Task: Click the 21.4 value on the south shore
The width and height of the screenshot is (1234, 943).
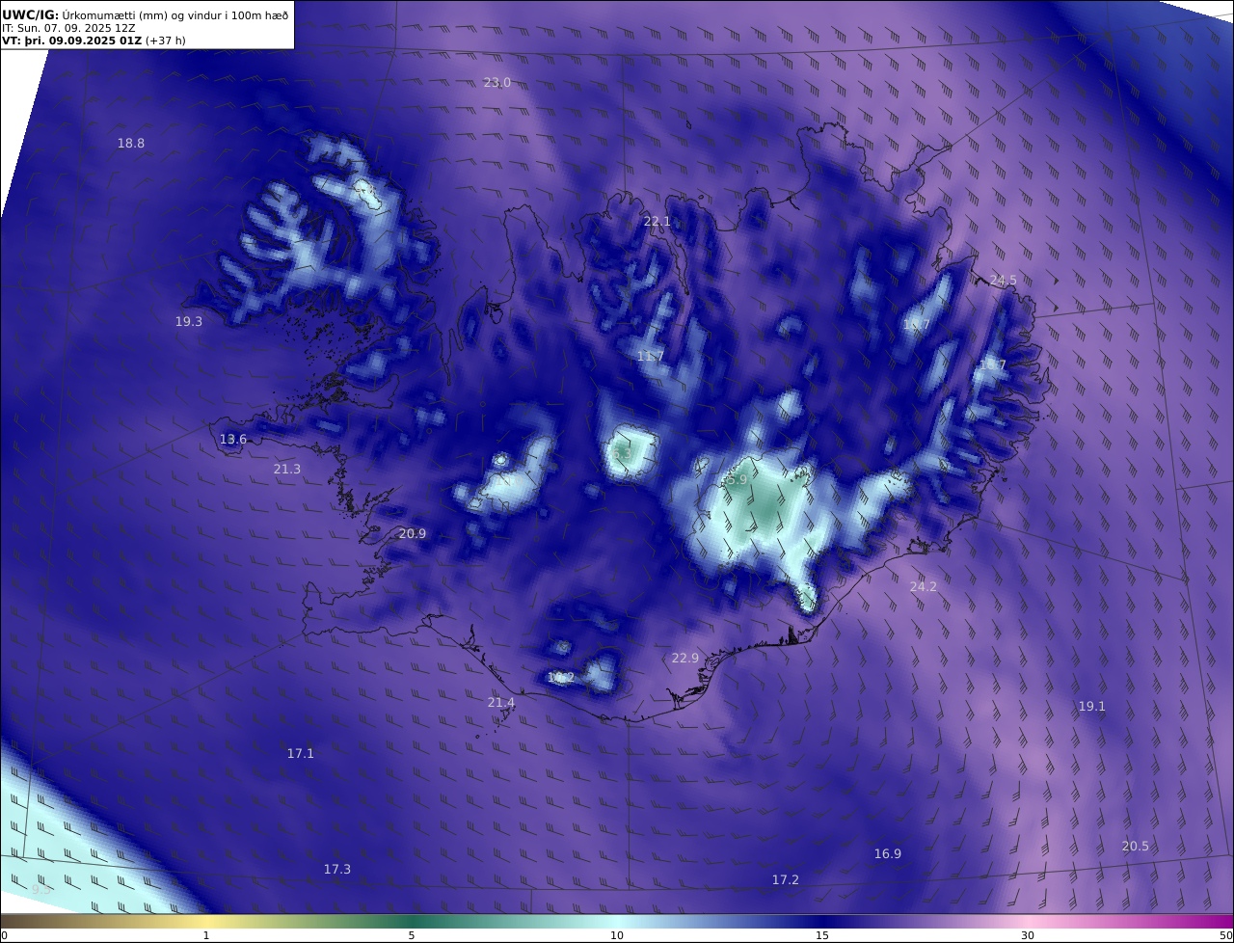Action: 501,703
